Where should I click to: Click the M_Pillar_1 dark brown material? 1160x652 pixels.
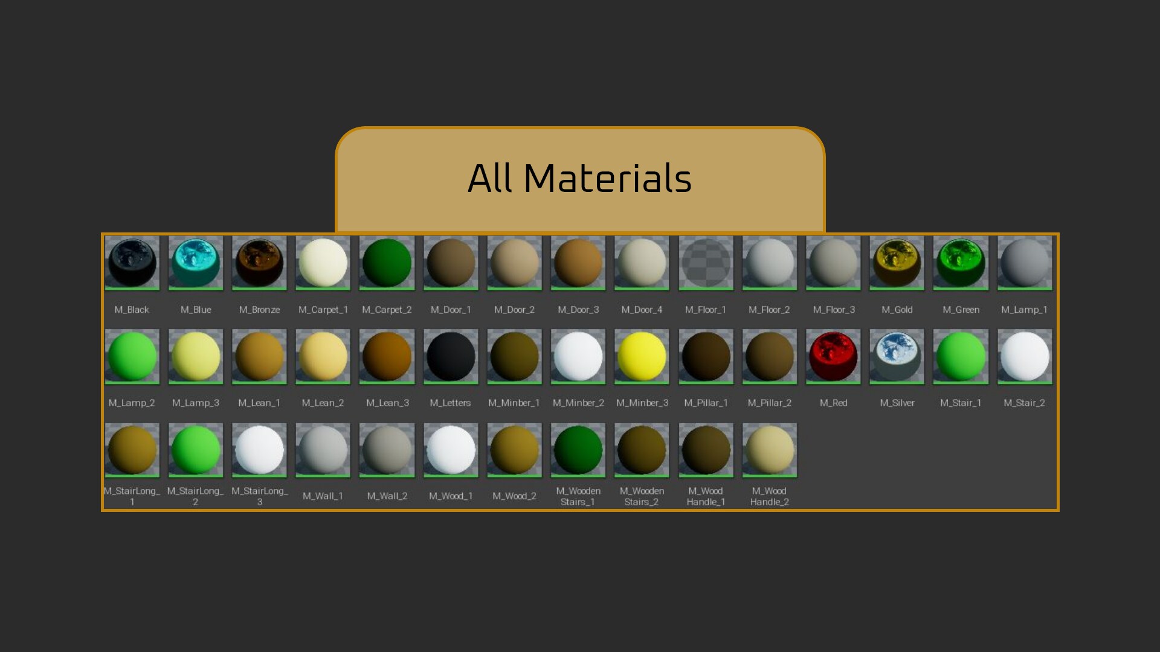tap(706, 356)
